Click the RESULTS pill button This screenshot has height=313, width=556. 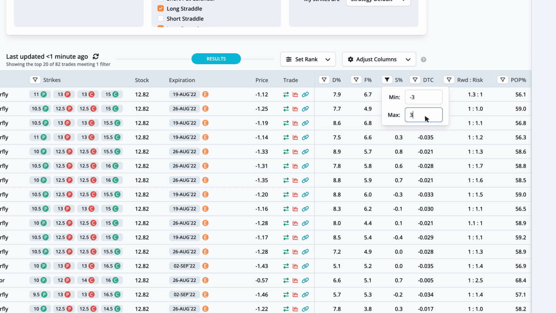(216, 59)
